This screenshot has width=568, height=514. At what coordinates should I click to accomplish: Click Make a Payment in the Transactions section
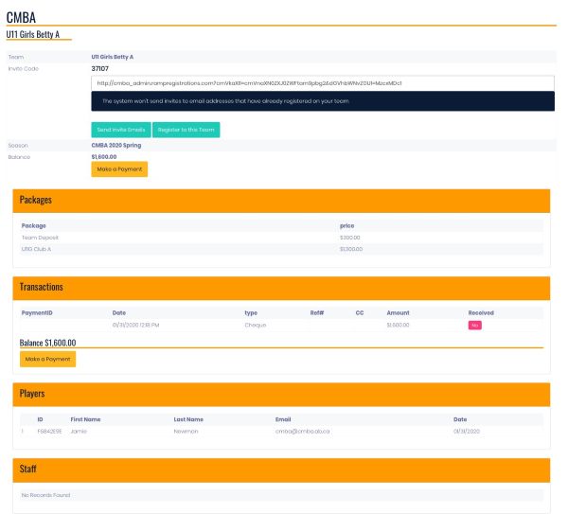48,359
